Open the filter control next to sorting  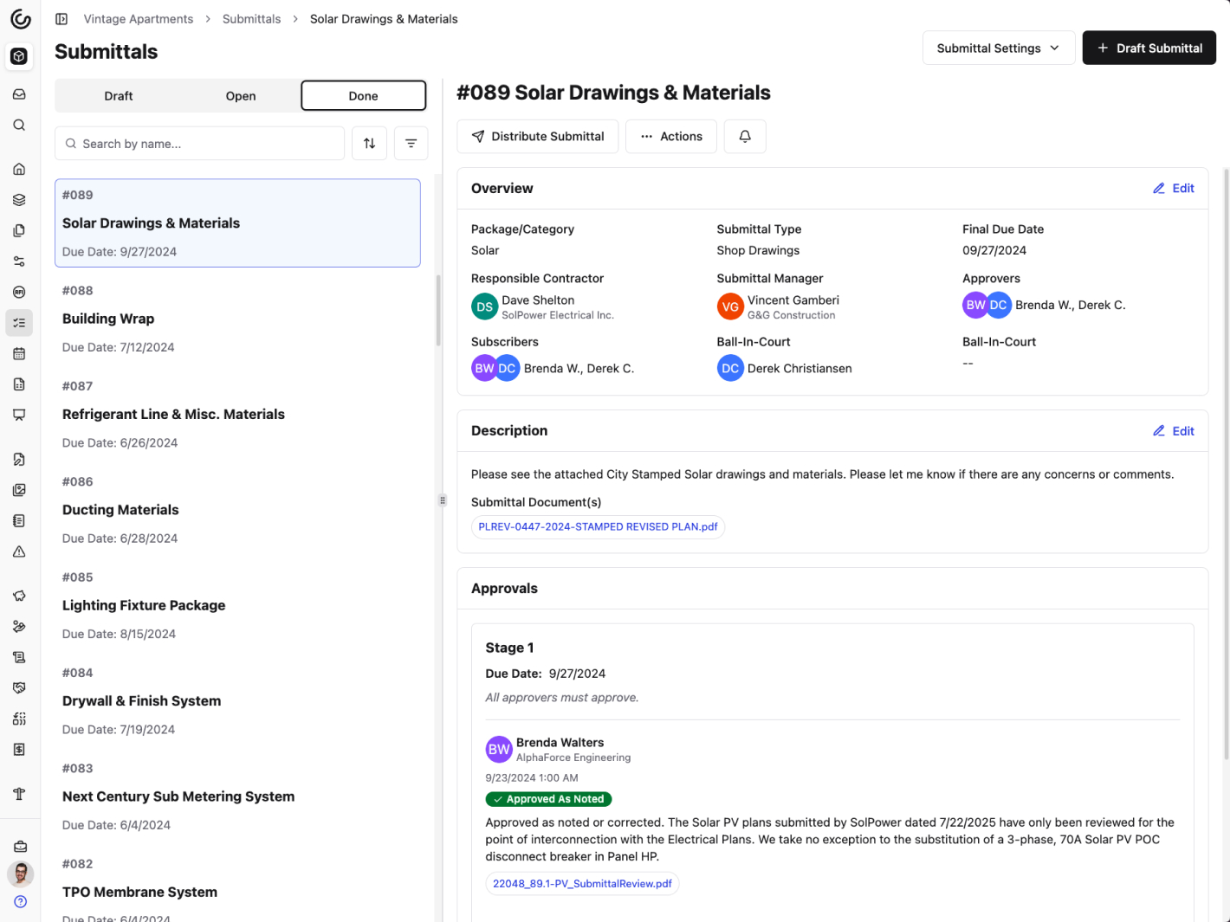pos(411,143)
